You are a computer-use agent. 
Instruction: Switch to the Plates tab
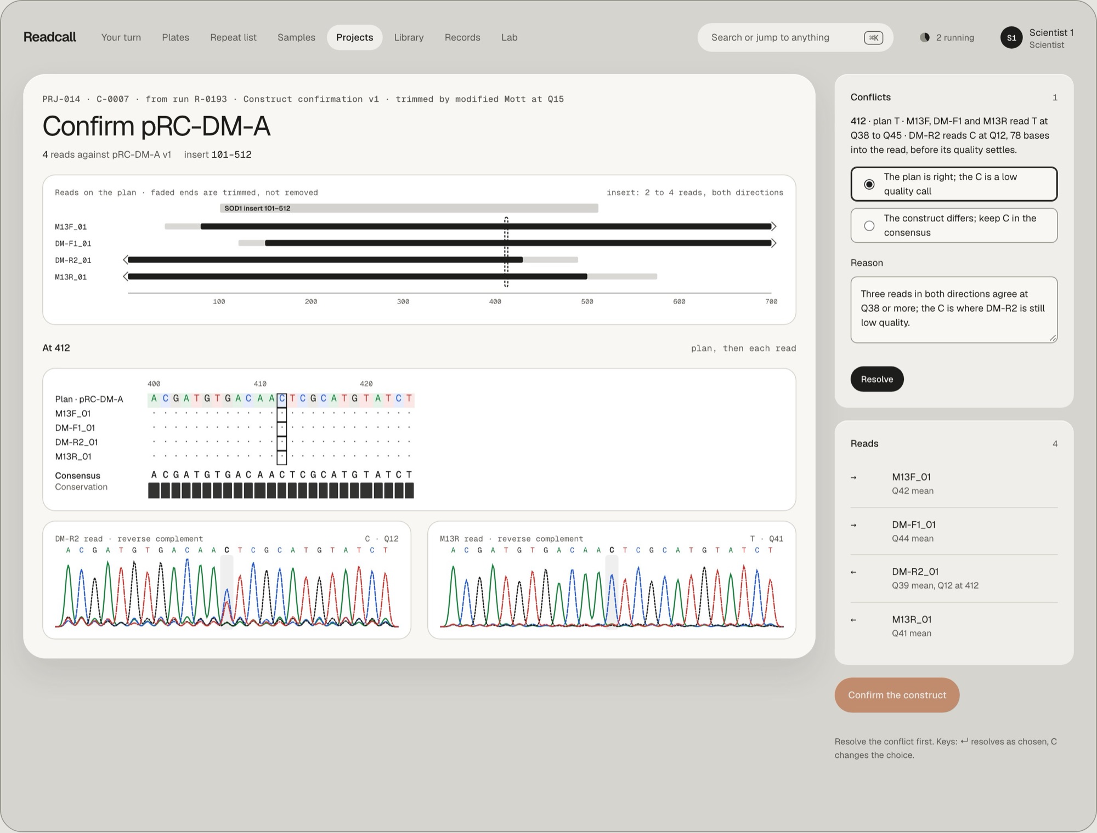pos(176,37)
